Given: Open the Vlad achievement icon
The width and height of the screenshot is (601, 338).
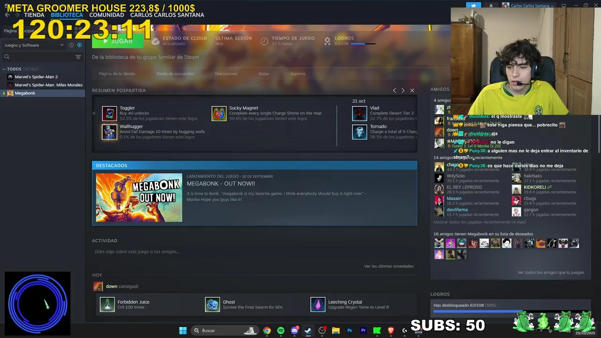Looking at the screenshot, I should pyautogui.click(x=360, y=113).
